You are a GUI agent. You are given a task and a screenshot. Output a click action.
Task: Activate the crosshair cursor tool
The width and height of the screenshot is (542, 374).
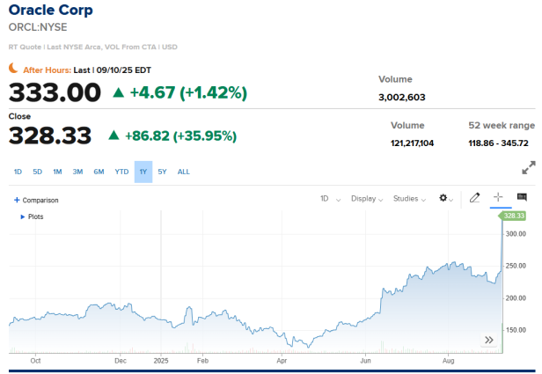[498, 198]
